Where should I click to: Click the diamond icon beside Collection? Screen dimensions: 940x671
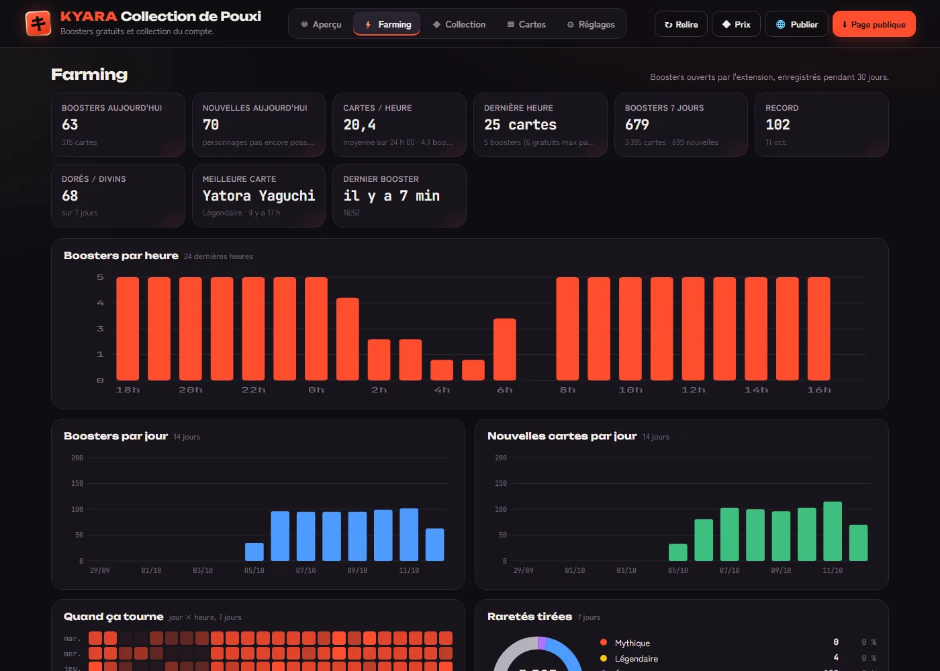point(436,24)
